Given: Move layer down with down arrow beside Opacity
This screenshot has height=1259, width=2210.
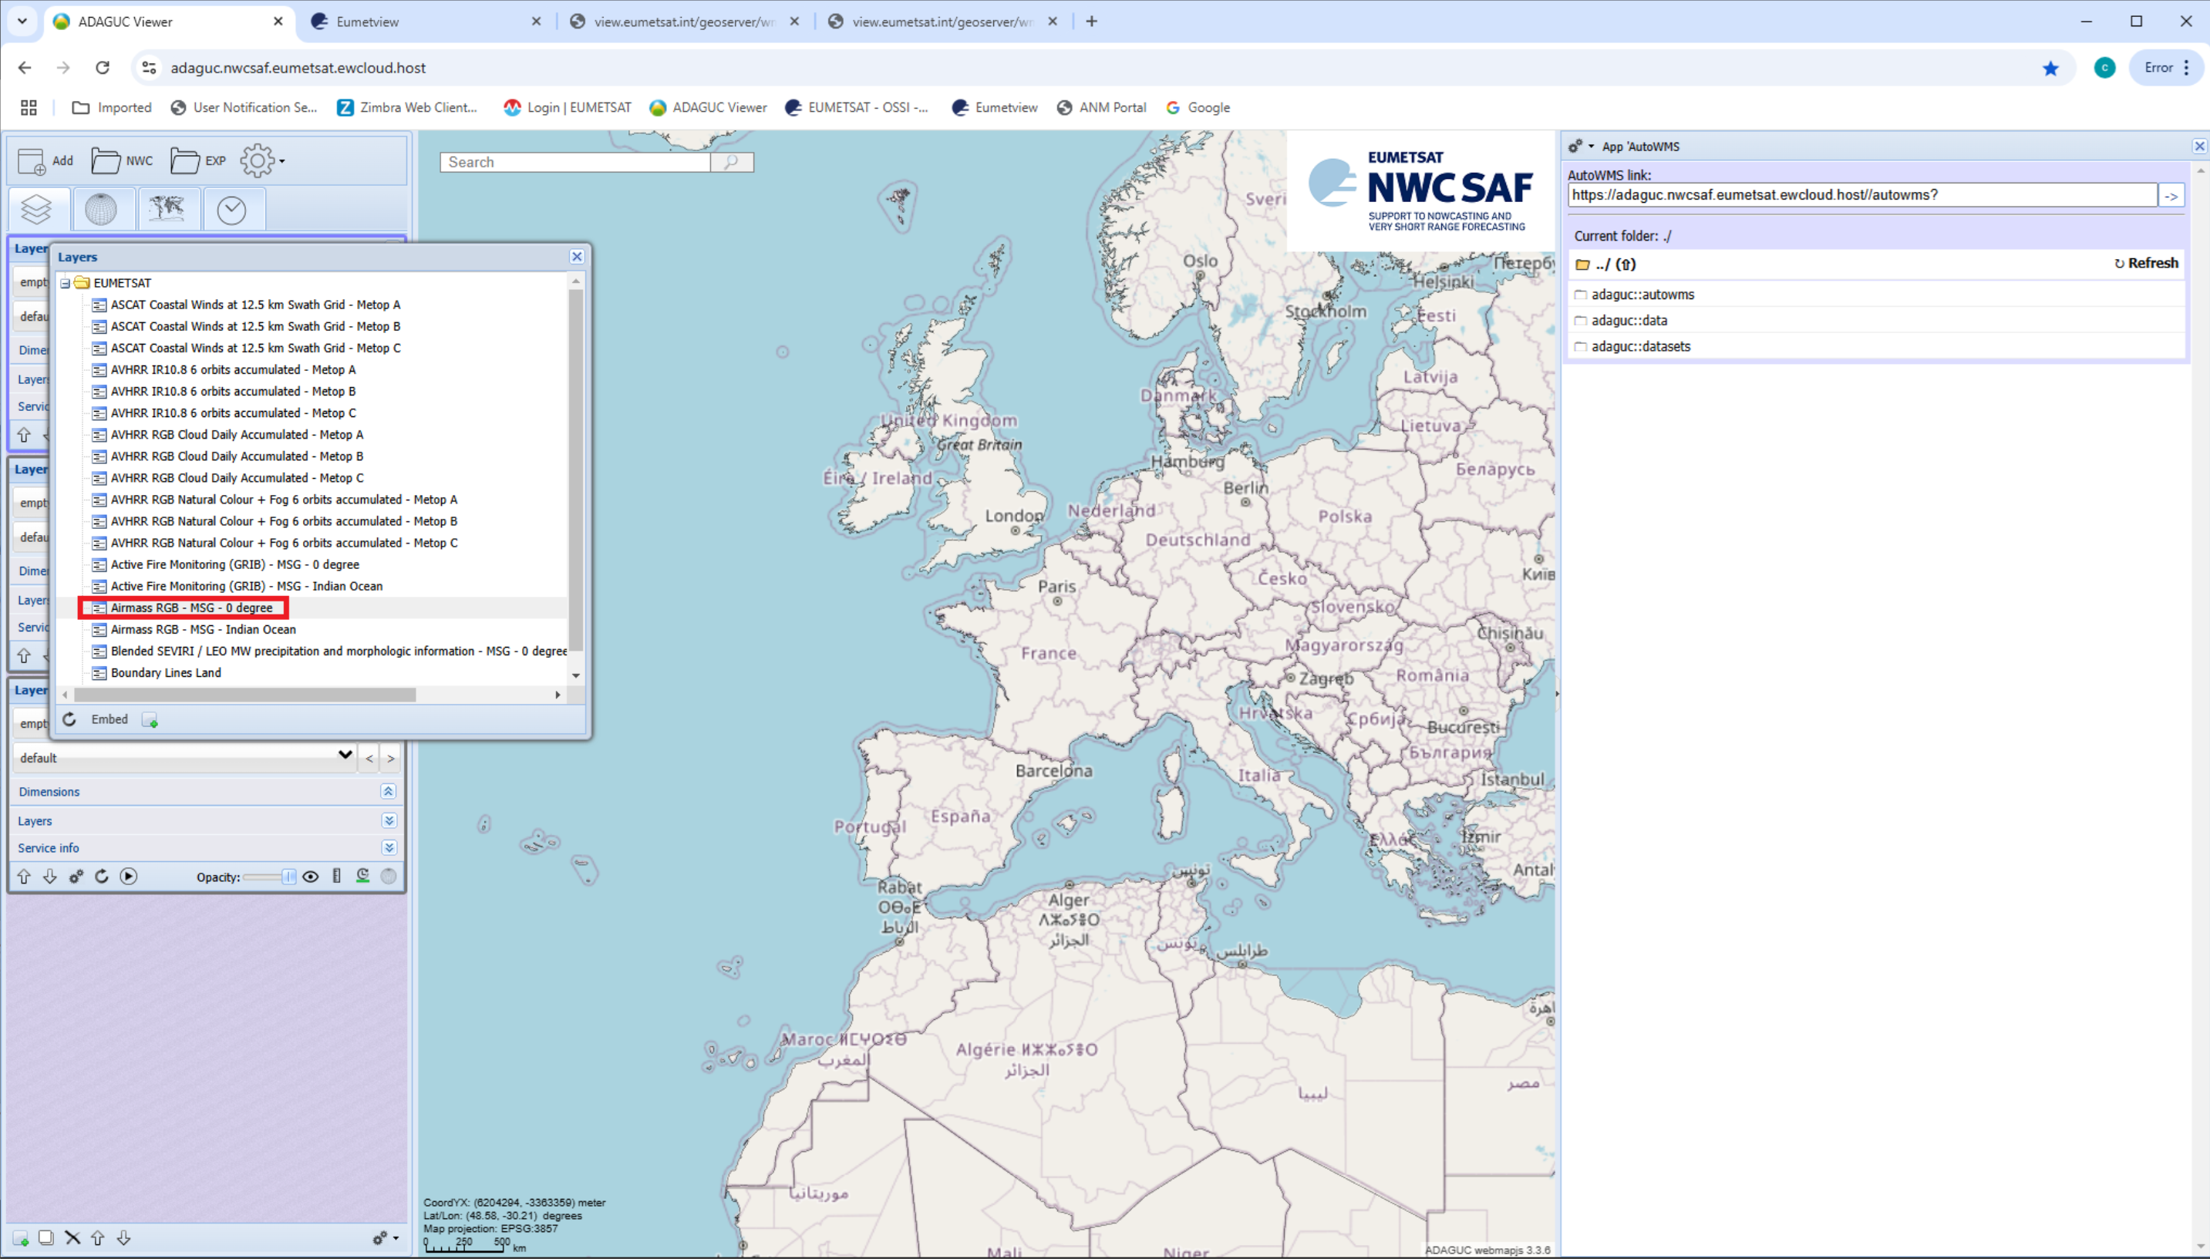Looking at the screenshot, I should tap(50, 876).
